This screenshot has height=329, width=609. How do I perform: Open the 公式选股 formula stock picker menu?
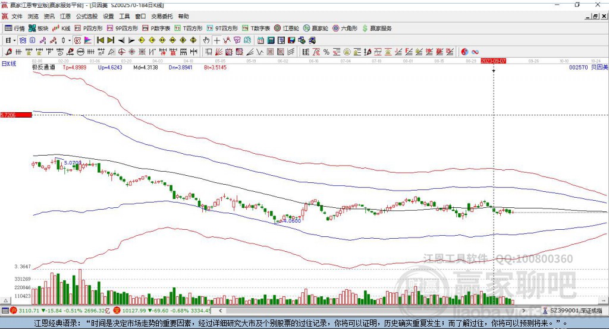coord(86,17)
